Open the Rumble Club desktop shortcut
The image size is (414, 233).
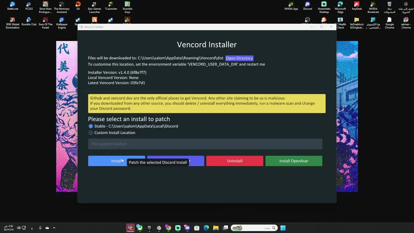(29, 22)
